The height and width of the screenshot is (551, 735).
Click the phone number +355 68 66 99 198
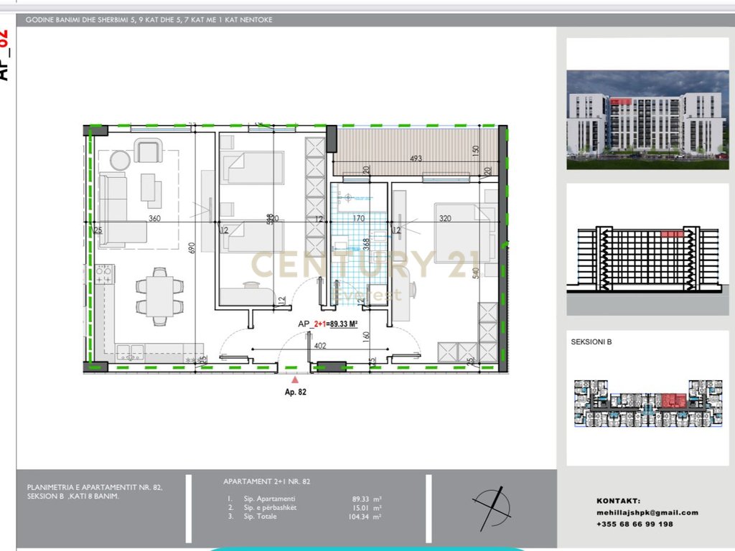[635, 524]
